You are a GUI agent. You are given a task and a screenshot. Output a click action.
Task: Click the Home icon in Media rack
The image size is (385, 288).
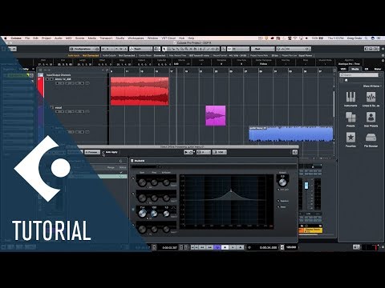346,80
